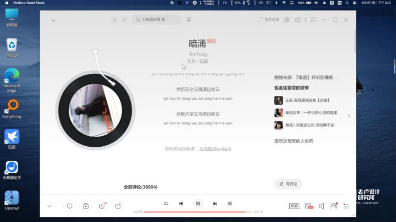Go back with the navigation arrow
Viewport: 396px width, 222px height.
click(115, 20)
